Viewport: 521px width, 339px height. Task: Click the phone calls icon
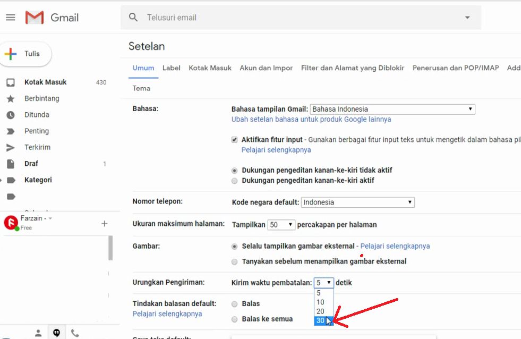[75, 333]
